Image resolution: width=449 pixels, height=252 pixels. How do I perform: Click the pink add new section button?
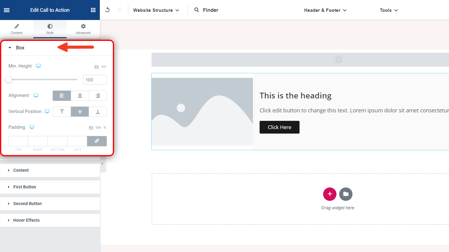coord(330,194)
